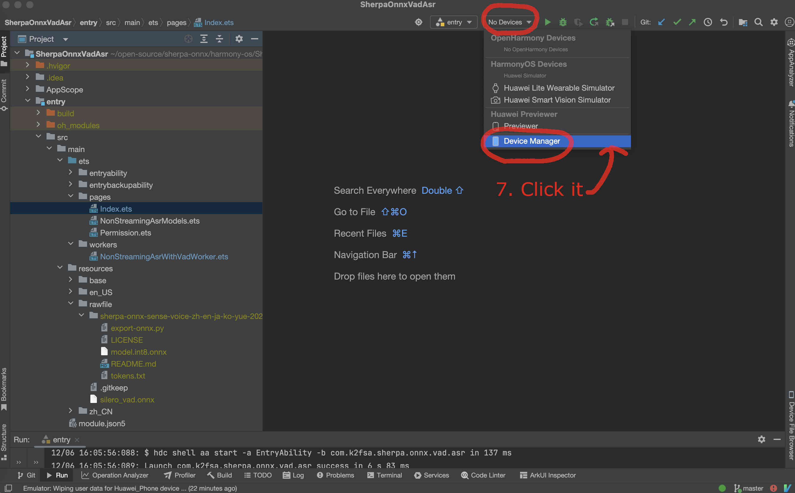795x493 pixels.
Task: Click Git Push green arrow icon
Action: point(692,22)
